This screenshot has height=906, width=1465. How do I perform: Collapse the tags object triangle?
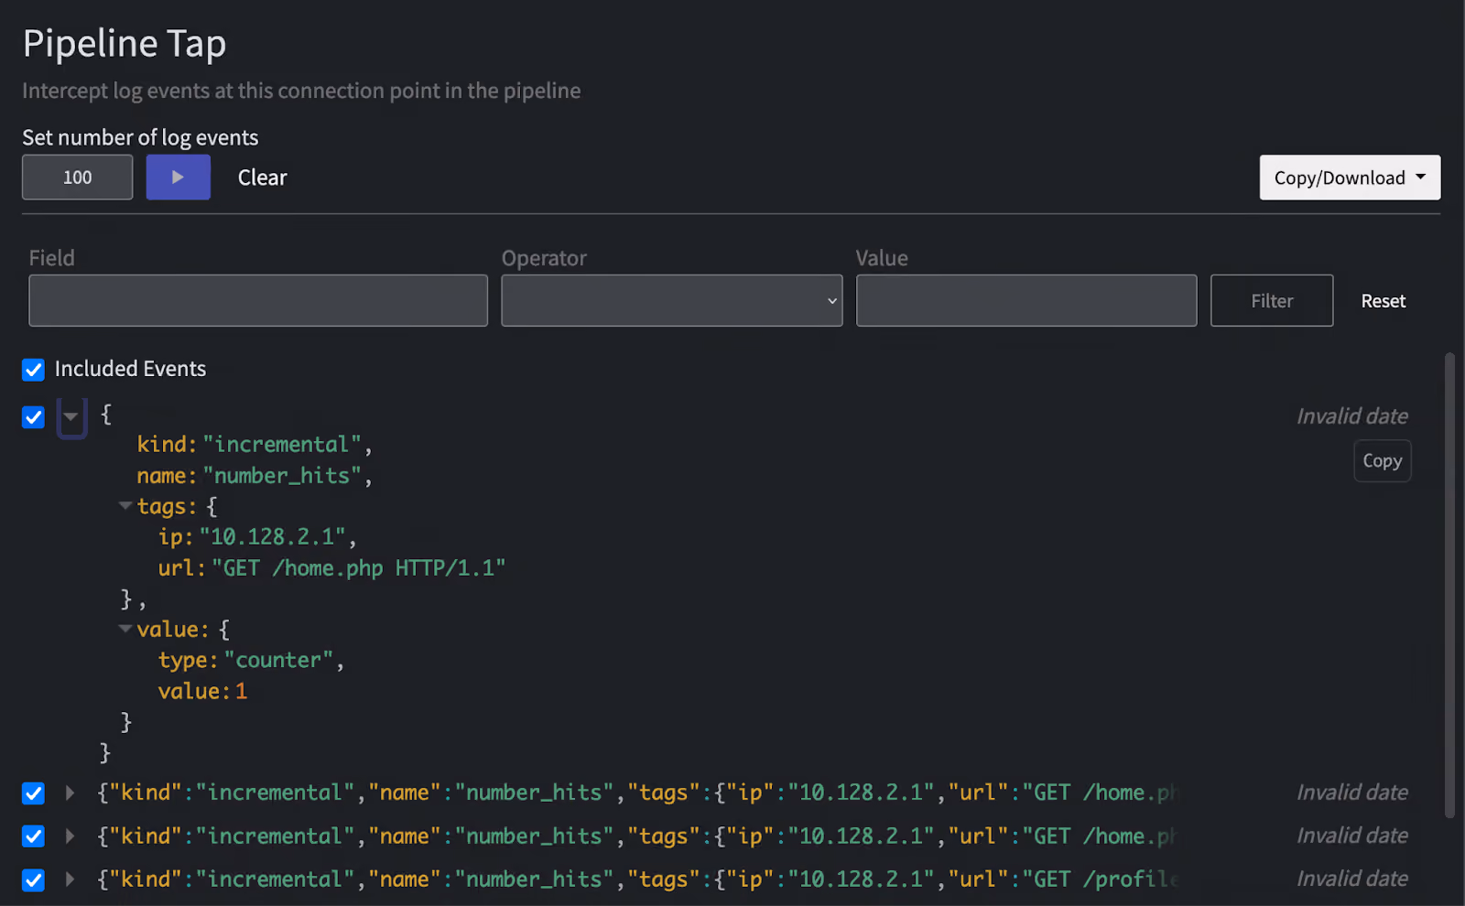point(125,505)
